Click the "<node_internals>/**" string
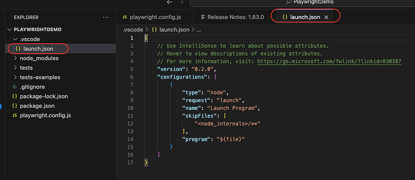This screenshot has height=180, width=415. tap(227, 124)
